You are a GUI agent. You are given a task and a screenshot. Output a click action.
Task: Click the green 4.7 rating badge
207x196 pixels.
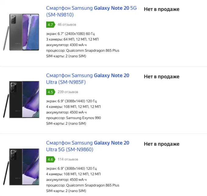pyautogui.click(x=51, y=25)
